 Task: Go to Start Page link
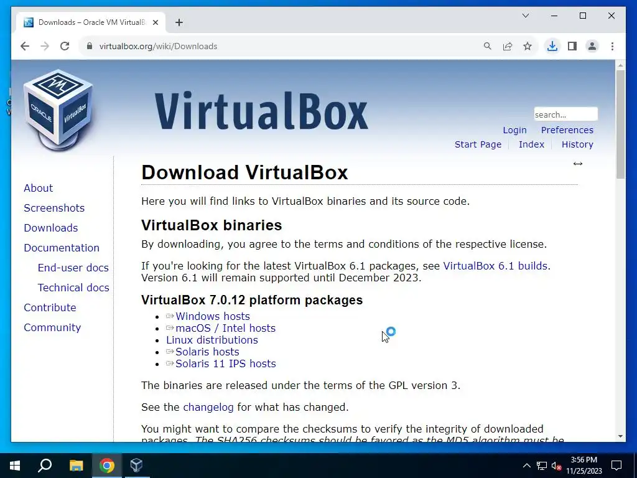[478, 144]
